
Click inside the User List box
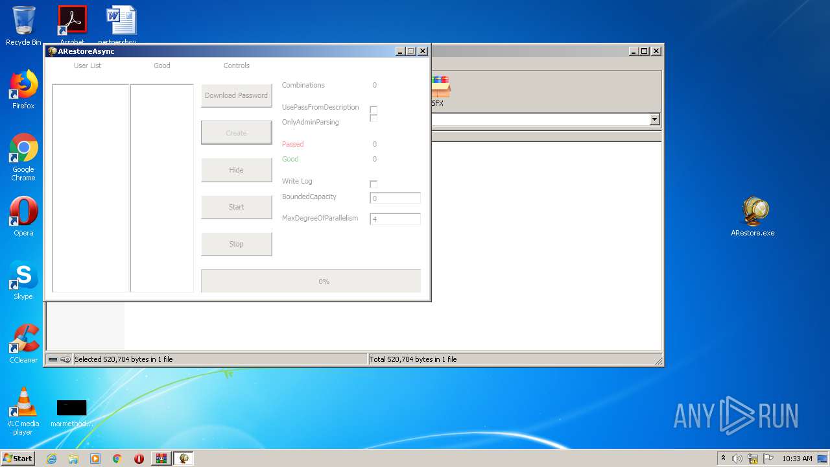(91, 188)
